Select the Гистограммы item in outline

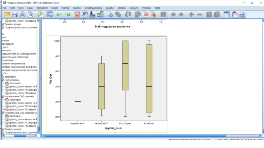[x=12, y=80]
